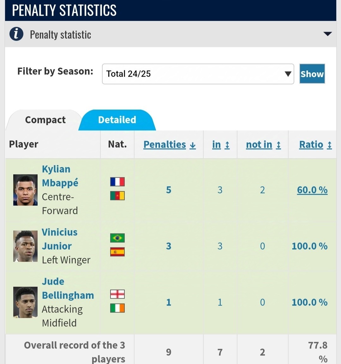Open Kylian Mbappé's player photo

point(25,190)
